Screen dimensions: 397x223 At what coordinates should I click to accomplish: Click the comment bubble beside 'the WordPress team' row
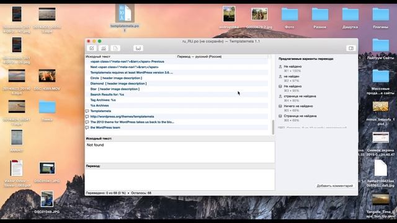87,128
